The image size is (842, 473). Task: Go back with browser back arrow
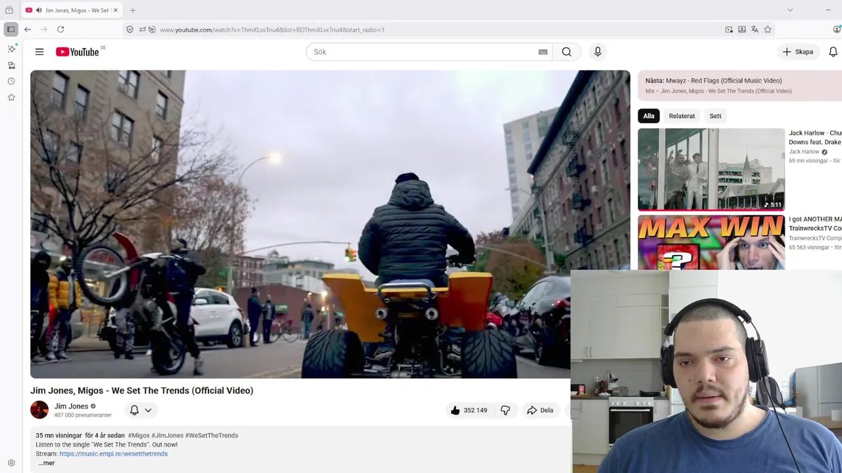click(28, 30)
